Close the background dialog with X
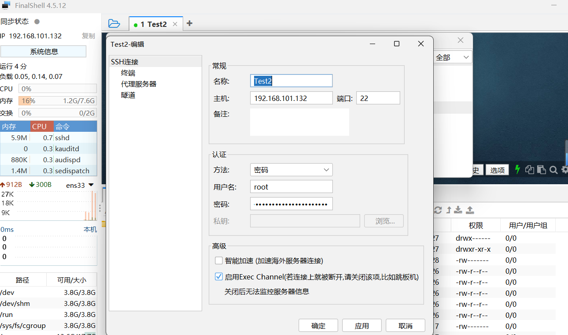Screen dimensions: 568x335 point(461,40)
